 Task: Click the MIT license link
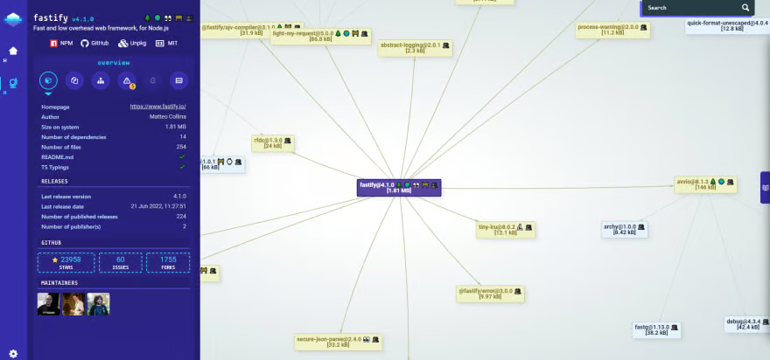[166, 43]
